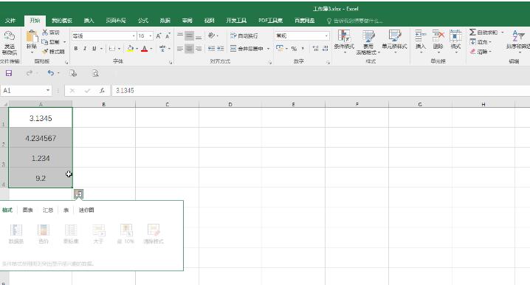Click the Tell Me search box

pyautogui.click(x=354, y=21)
